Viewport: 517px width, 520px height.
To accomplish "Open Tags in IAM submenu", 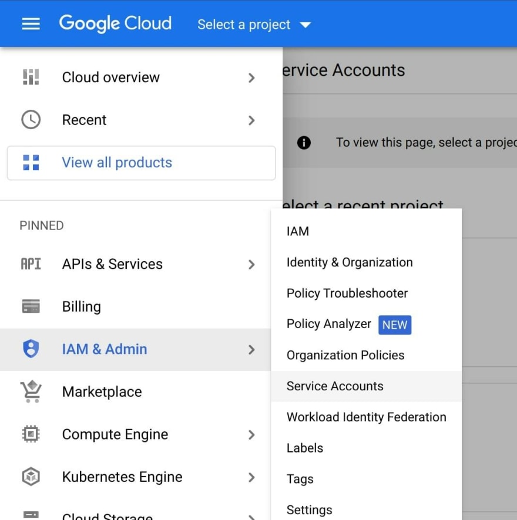I will (366, 479).
